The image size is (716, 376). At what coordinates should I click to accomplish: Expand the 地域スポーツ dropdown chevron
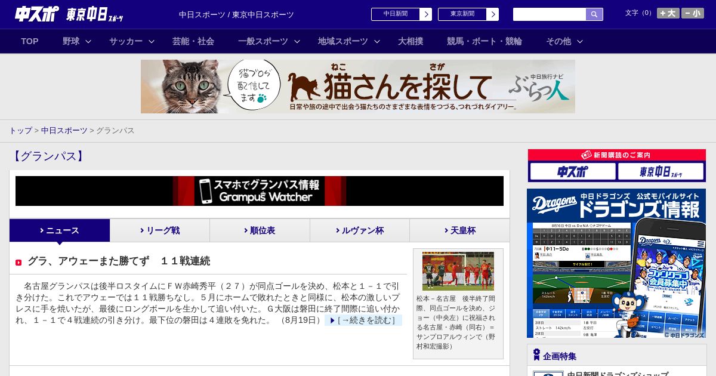click(x=377, y=41)
